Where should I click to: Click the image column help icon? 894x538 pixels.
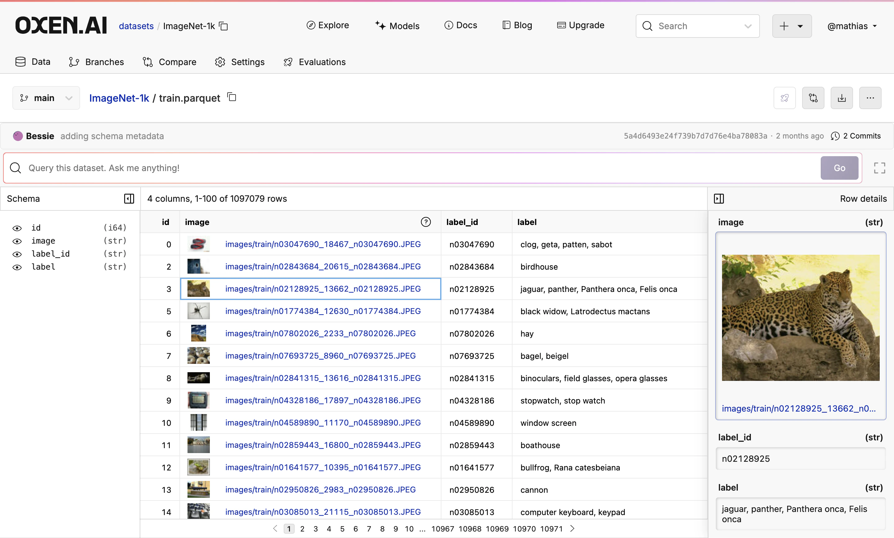(426, 222)
